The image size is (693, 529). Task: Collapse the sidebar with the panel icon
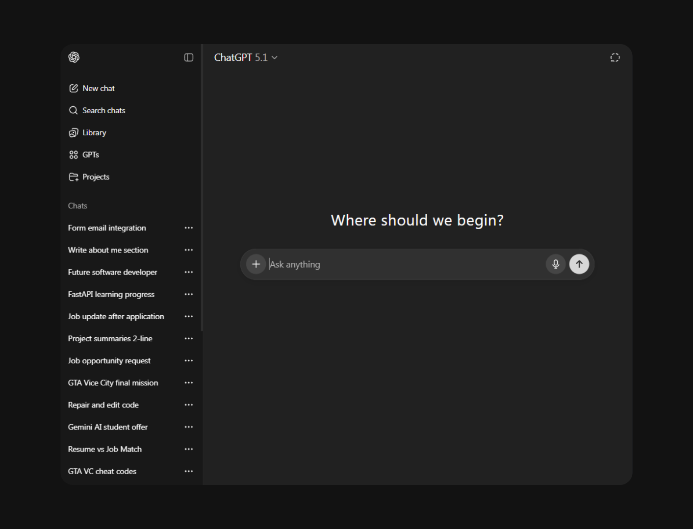click(x=189, y=57)
